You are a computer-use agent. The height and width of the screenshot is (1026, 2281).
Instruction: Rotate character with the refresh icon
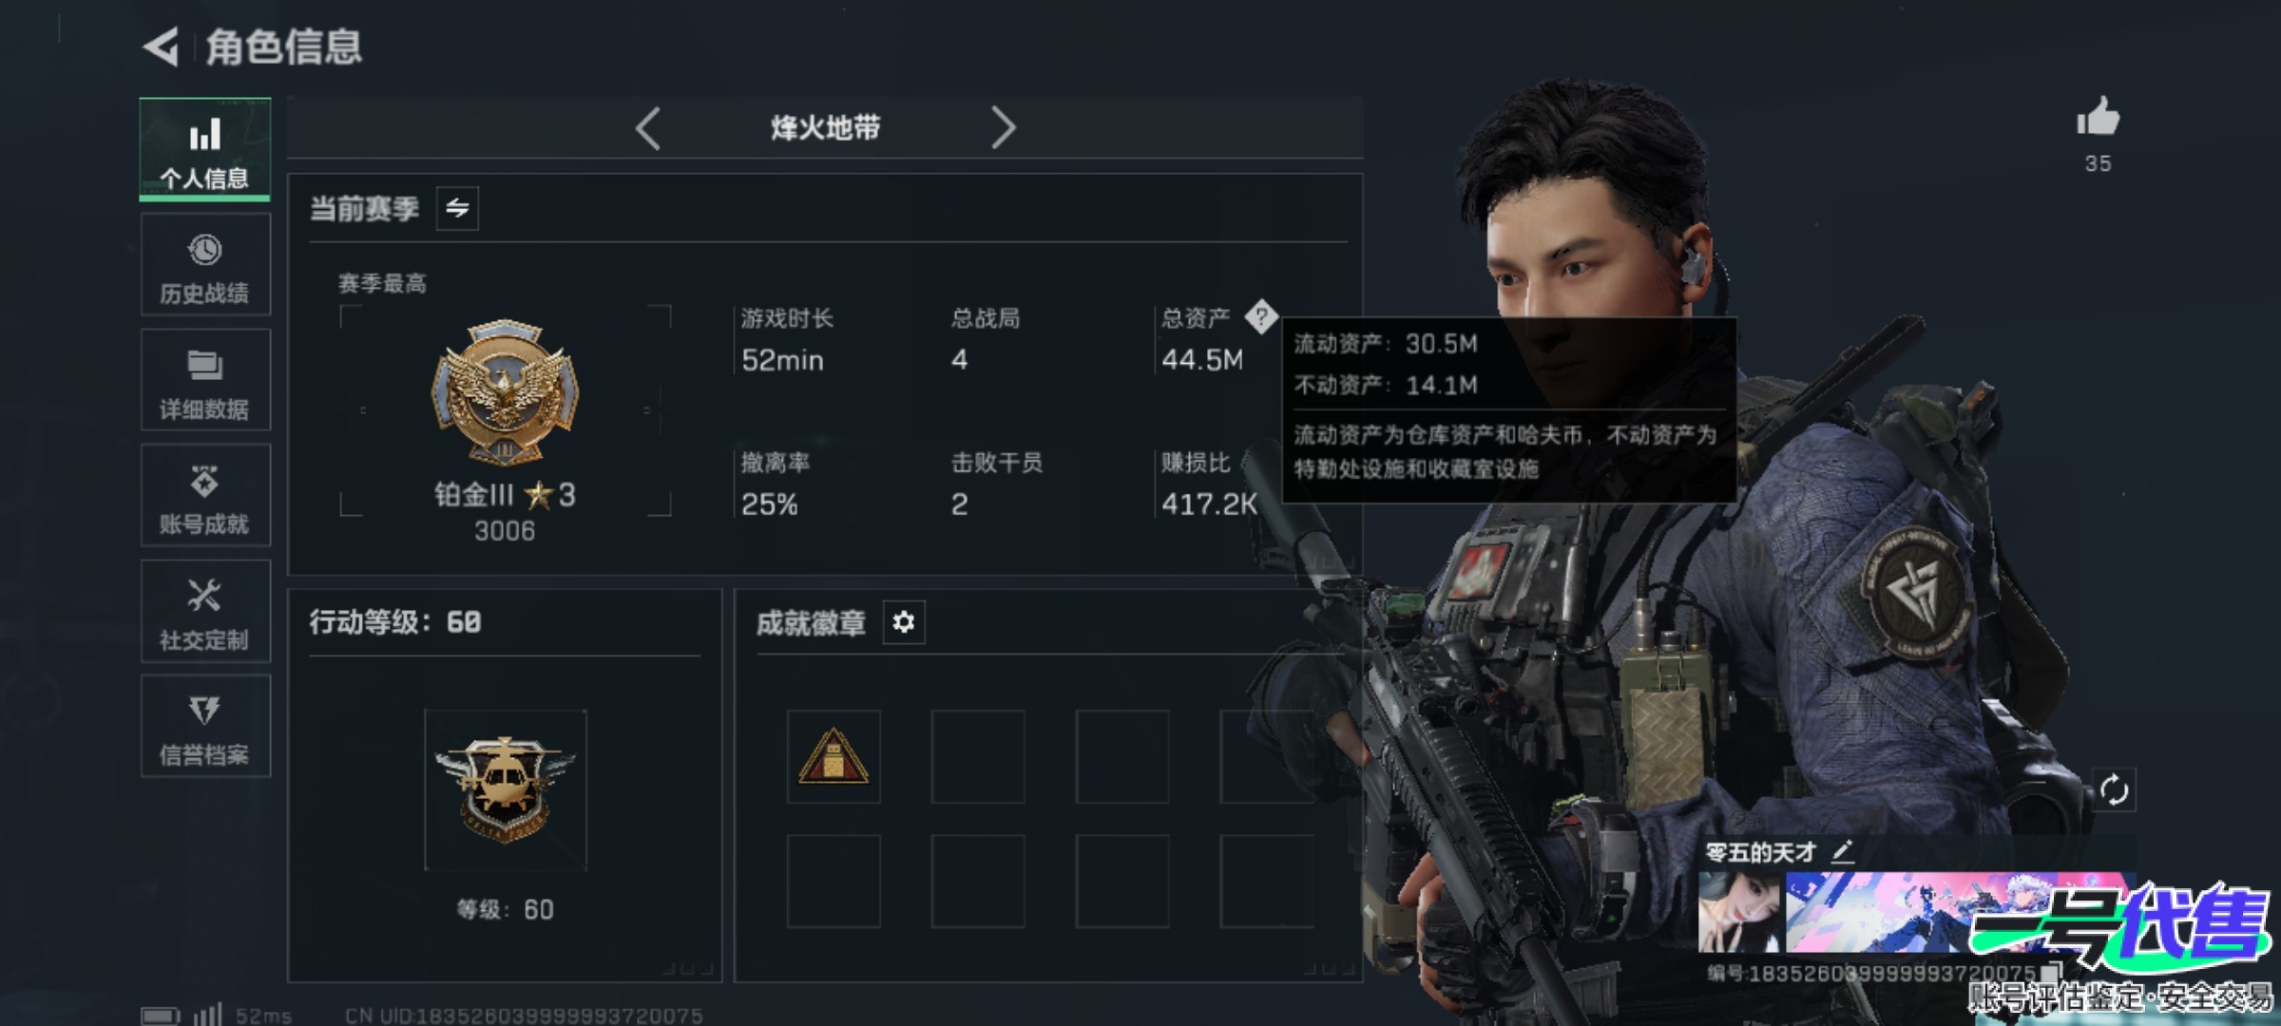click(2114, 789)
